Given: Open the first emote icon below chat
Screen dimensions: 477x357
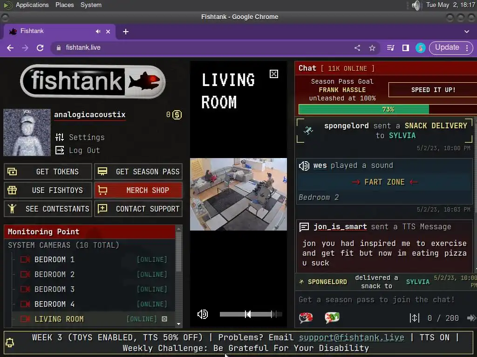Looking at the screenshot, I should (x=306, y=317).
